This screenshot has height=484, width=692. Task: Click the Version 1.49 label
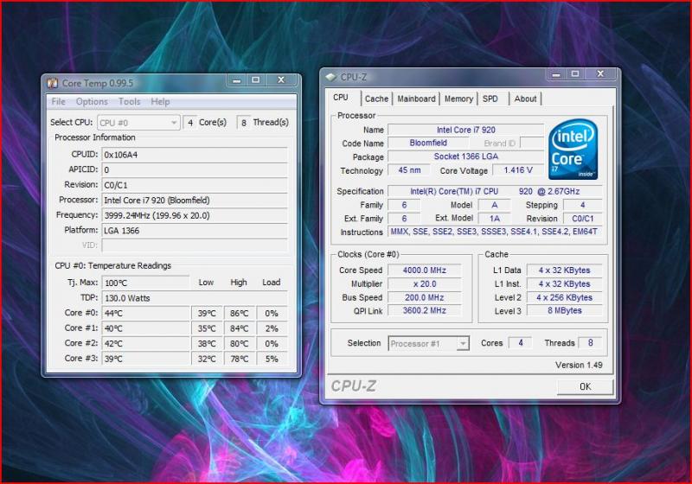click(579, 365)
